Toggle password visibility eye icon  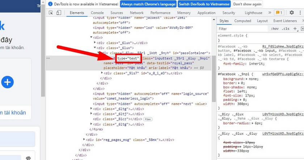pos(29,158)
